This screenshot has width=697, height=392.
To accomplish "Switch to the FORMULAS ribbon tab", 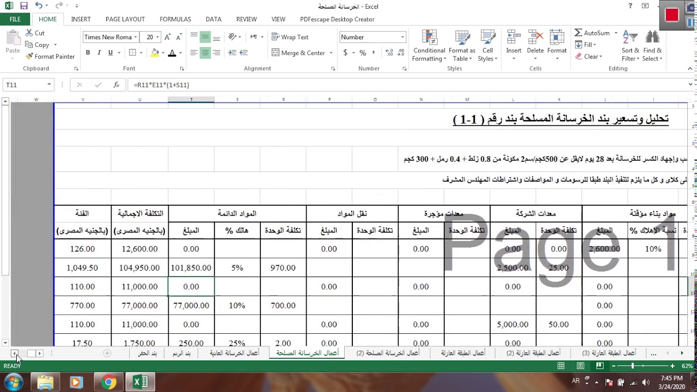I will (175, 19).
